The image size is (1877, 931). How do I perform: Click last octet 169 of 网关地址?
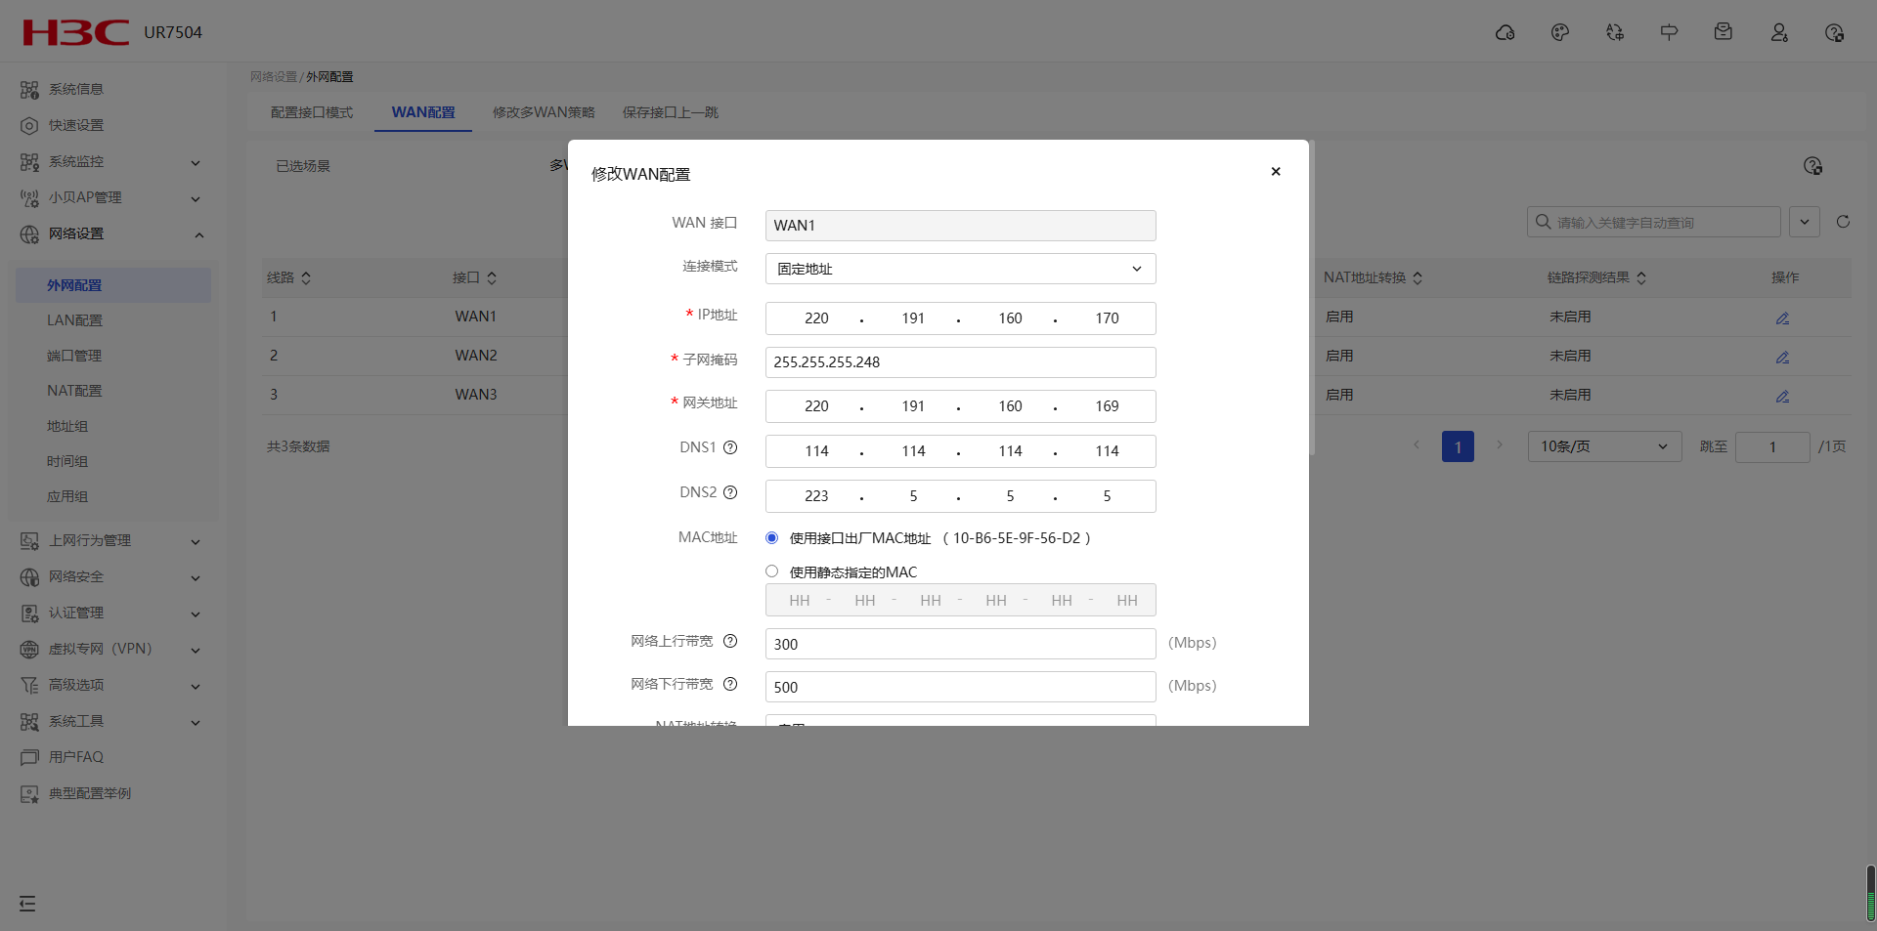click(1107, 406)
